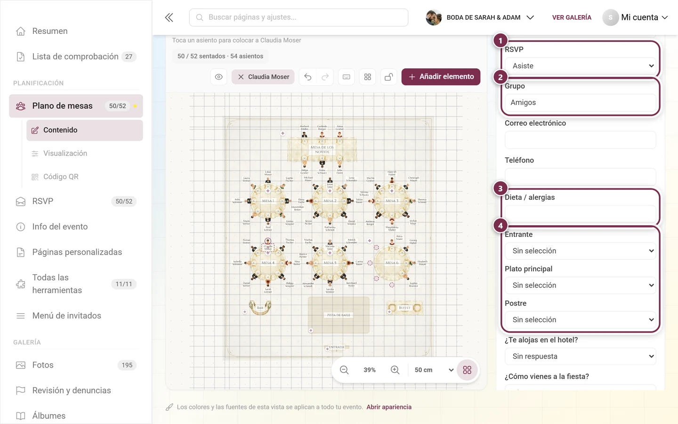Select Plano de mesas in sidebar
678x424 pixels.
(76, 106)
